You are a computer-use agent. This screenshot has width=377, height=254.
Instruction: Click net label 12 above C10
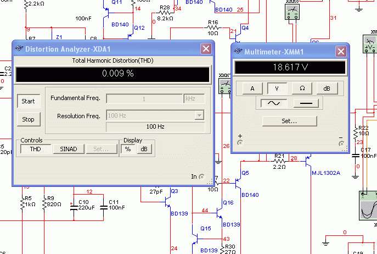pos(89,191)
